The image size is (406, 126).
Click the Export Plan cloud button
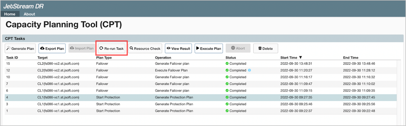tap(52, 49)
